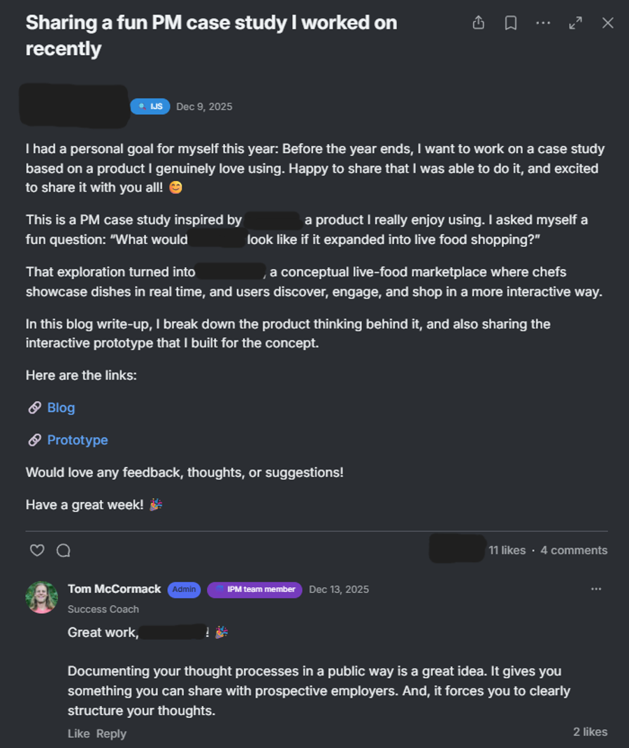View the 2 likes on the comment
The height and width of the screenshot is (748, 629).
coord(590,731)
